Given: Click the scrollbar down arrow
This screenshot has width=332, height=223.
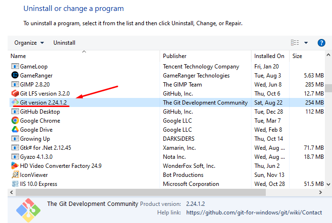Looking at the screenshot, I should 328,184.
